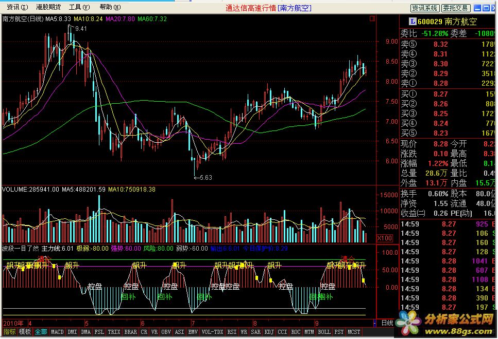Click the 委托交易 button
Viewport: 498px width, 339px height.
coord(455,8)
